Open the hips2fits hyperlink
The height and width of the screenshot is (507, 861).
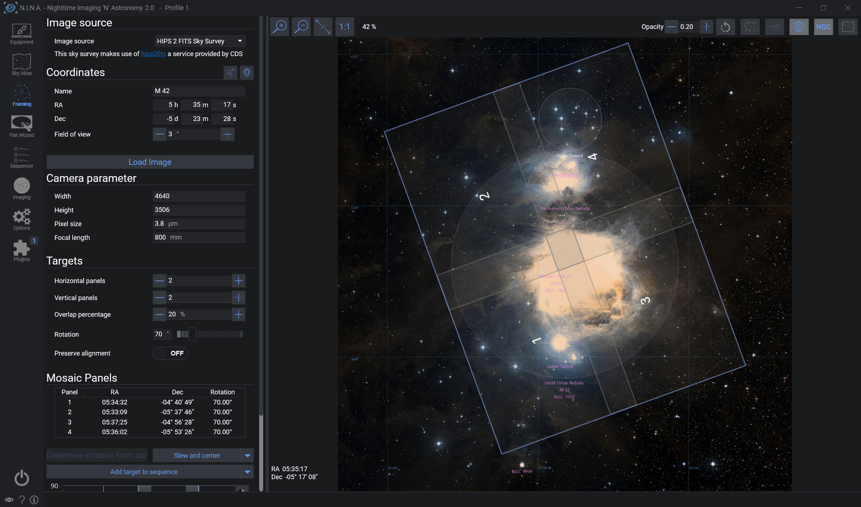[x=153, y=54]
